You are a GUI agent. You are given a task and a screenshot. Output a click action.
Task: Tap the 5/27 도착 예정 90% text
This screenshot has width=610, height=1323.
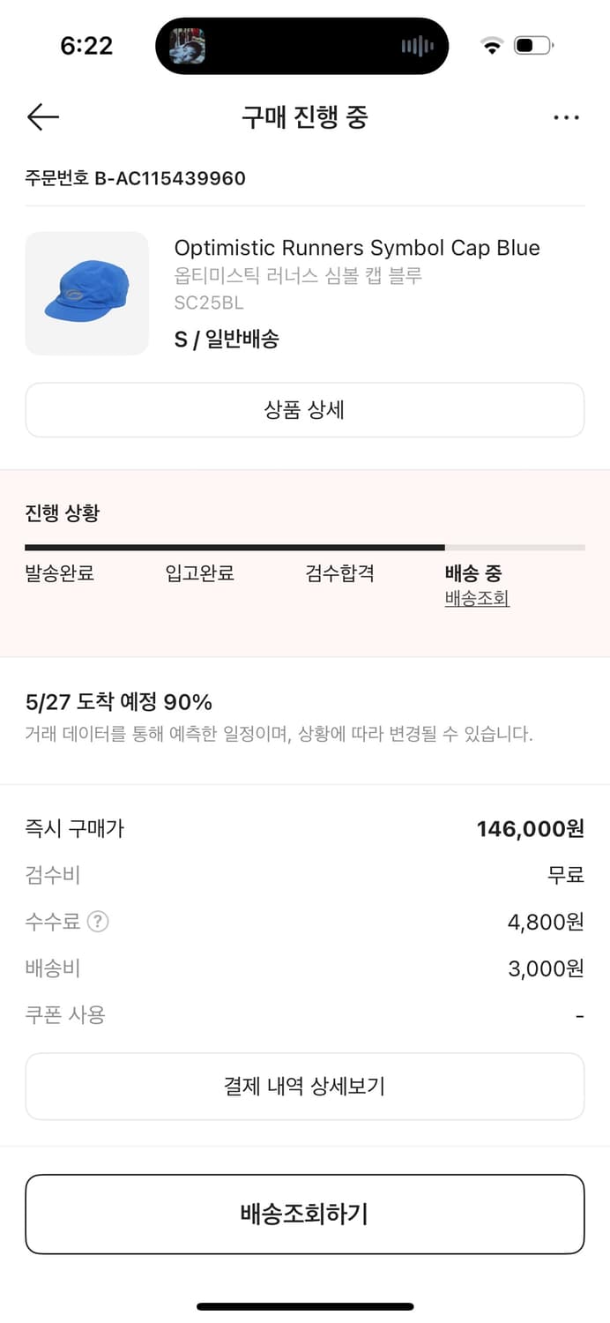click(119, 702)
